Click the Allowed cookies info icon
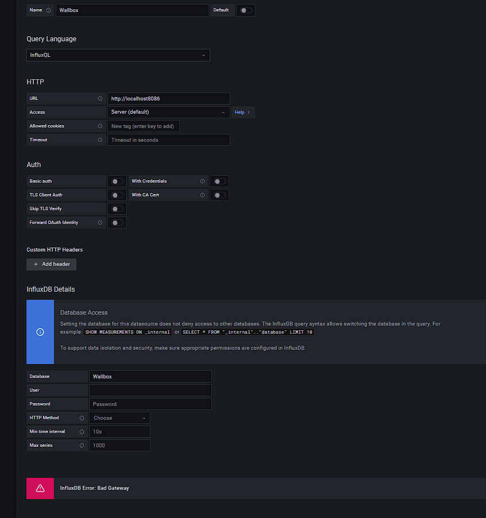Viewport: 486px width, 518px height. [101, 126]
